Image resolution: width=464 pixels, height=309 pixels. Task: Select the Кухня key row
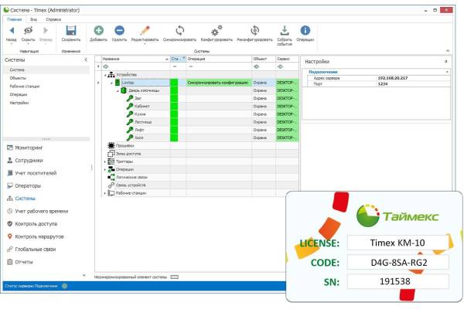click(141, 114)
